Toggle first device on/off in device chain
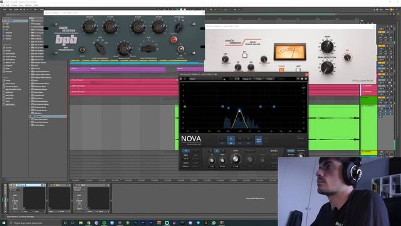The image size is (401, 226). pyautogui.click(x=10, y=185)
